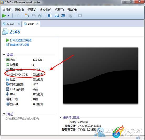Screen dimensions: 145x140
Task: Open the 虚拟机(V) menu
Action: (46, 10)
